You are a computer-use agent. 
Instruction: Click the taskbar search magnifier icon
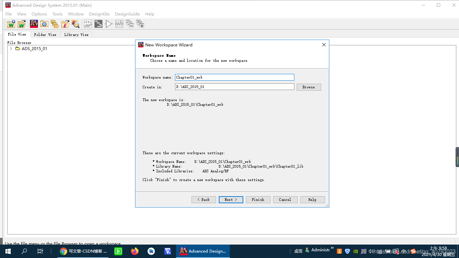(x=24, y=251)
